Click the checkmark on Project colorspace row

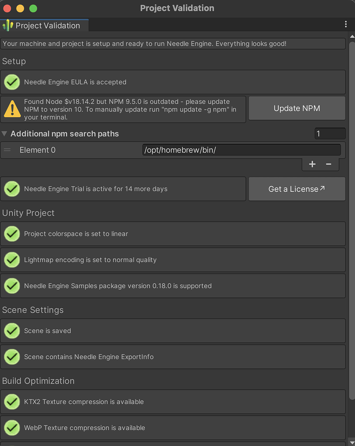12,234
